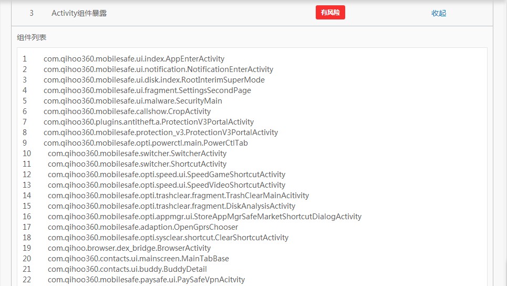
Task: Select the SpeedVideoShortcutActivity entry
Action: [x=167, y=185]
